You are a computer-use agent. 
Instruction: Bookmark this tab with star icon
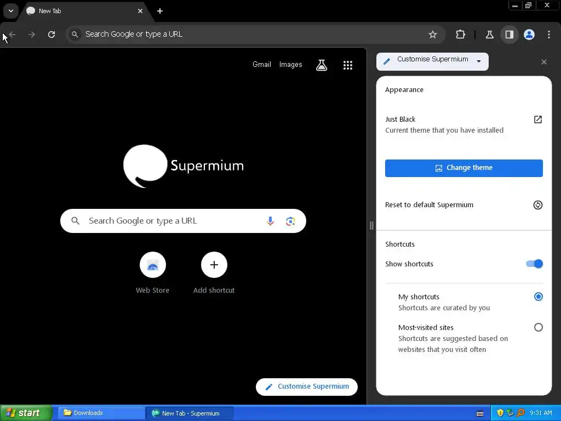[433, 35]
